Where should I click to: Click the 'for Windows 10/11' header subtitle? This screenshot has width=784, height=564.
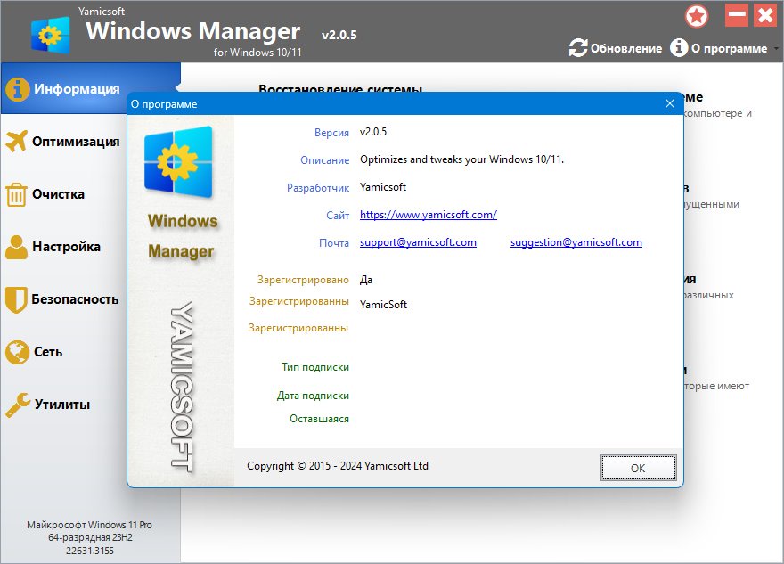(x=257, y=52)
